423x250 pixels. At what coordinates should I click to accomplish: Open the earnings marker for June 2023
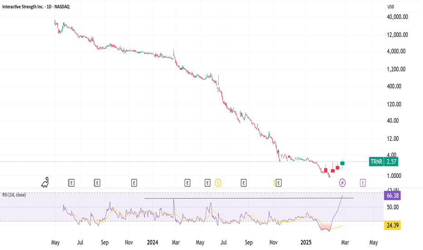pos(71,183)
